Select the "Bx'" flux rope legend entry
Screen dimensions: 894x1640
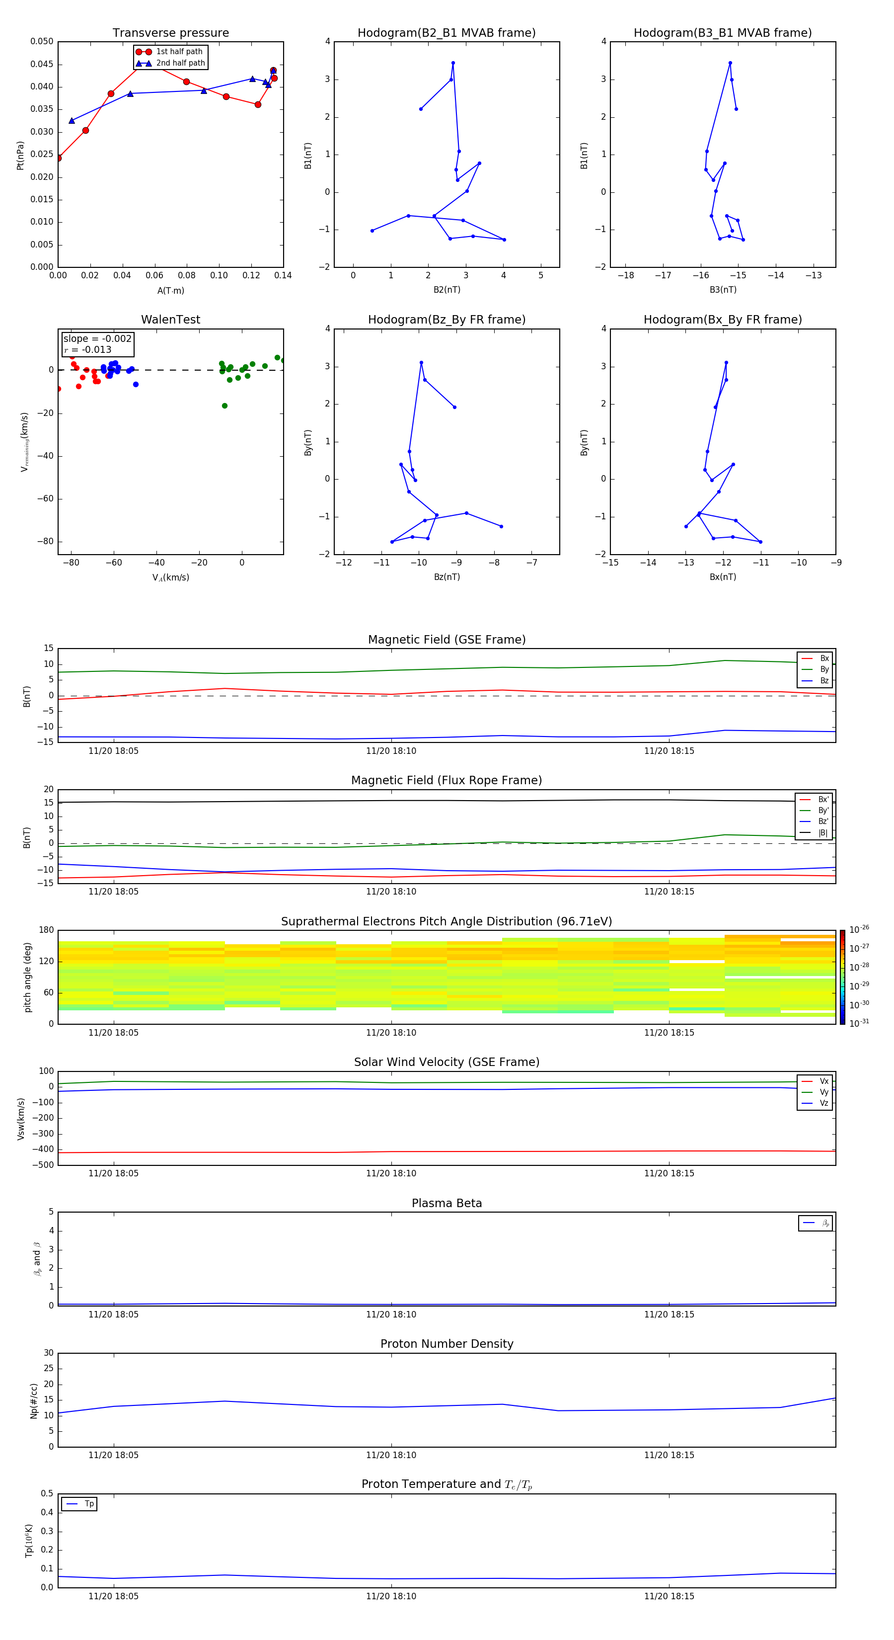815,800
